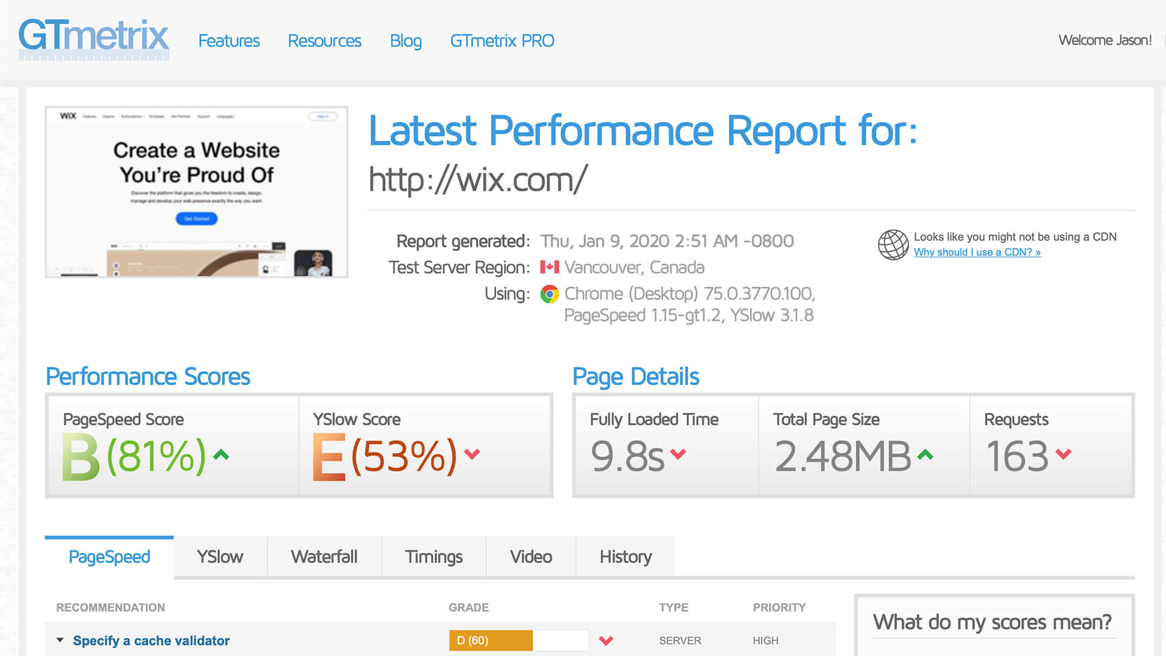Click the SERVER type cell

(x=680, y=641)
